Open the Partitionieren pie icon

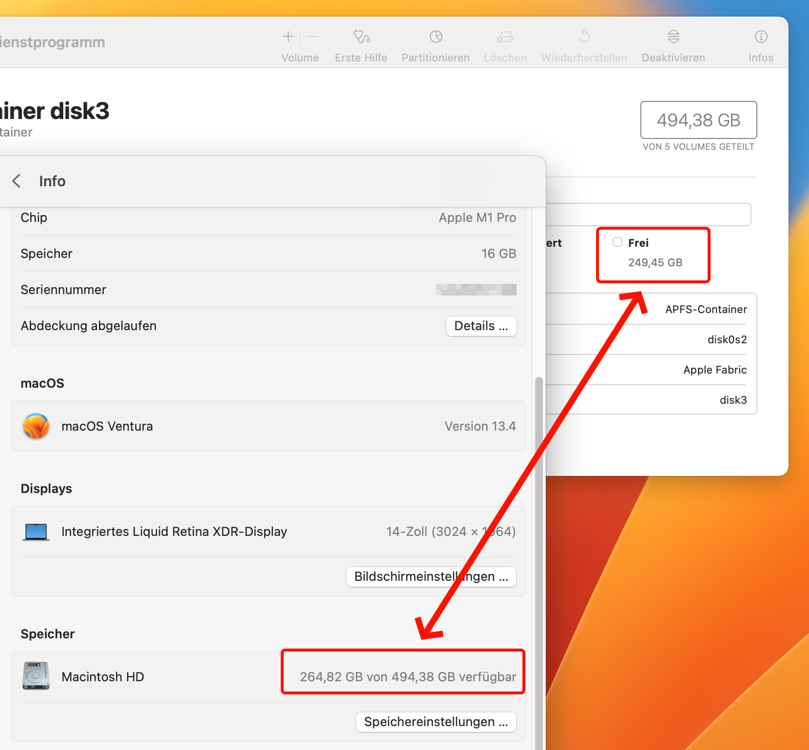[x=436, y=37]
